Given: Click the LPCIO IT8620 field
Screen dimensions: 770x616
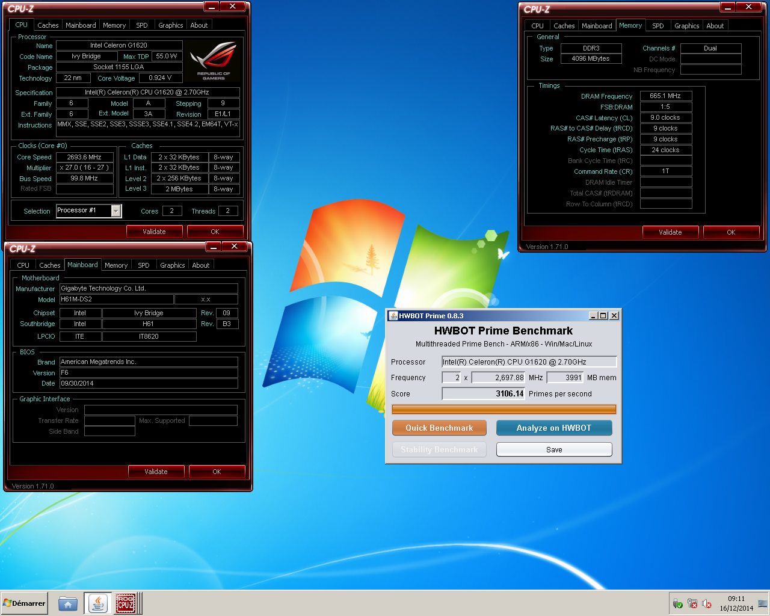Looking at the screenshot, I should click(x=149, y=336).
